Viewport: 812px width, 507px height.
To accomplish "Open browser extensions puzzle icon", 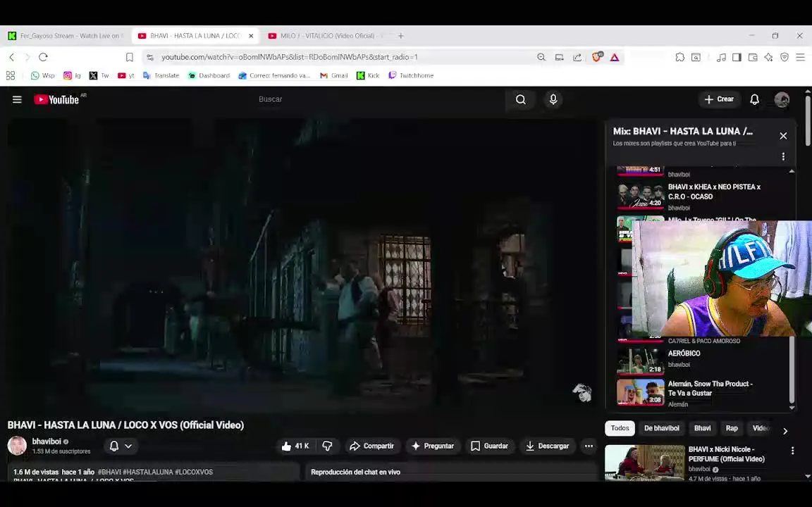I will [680, 57].
